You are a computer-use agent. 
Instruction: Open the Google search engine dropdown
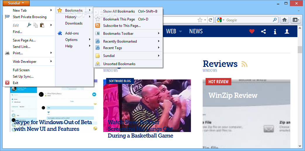[x=223, y=20]
